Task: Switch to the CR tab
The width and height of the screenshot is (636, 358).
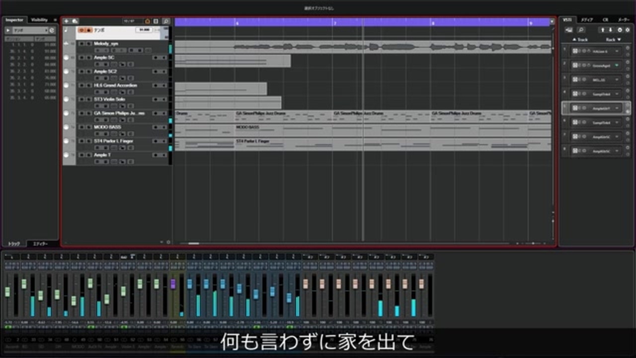Action: (605, 20)
